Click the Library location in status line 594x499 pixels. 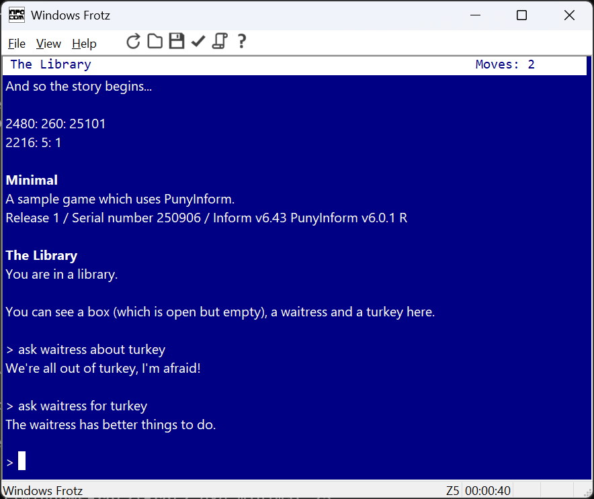pos(50,64)
